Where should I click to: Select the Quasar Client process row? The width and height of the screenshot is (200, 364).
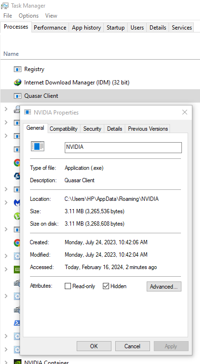click(100, 95)
